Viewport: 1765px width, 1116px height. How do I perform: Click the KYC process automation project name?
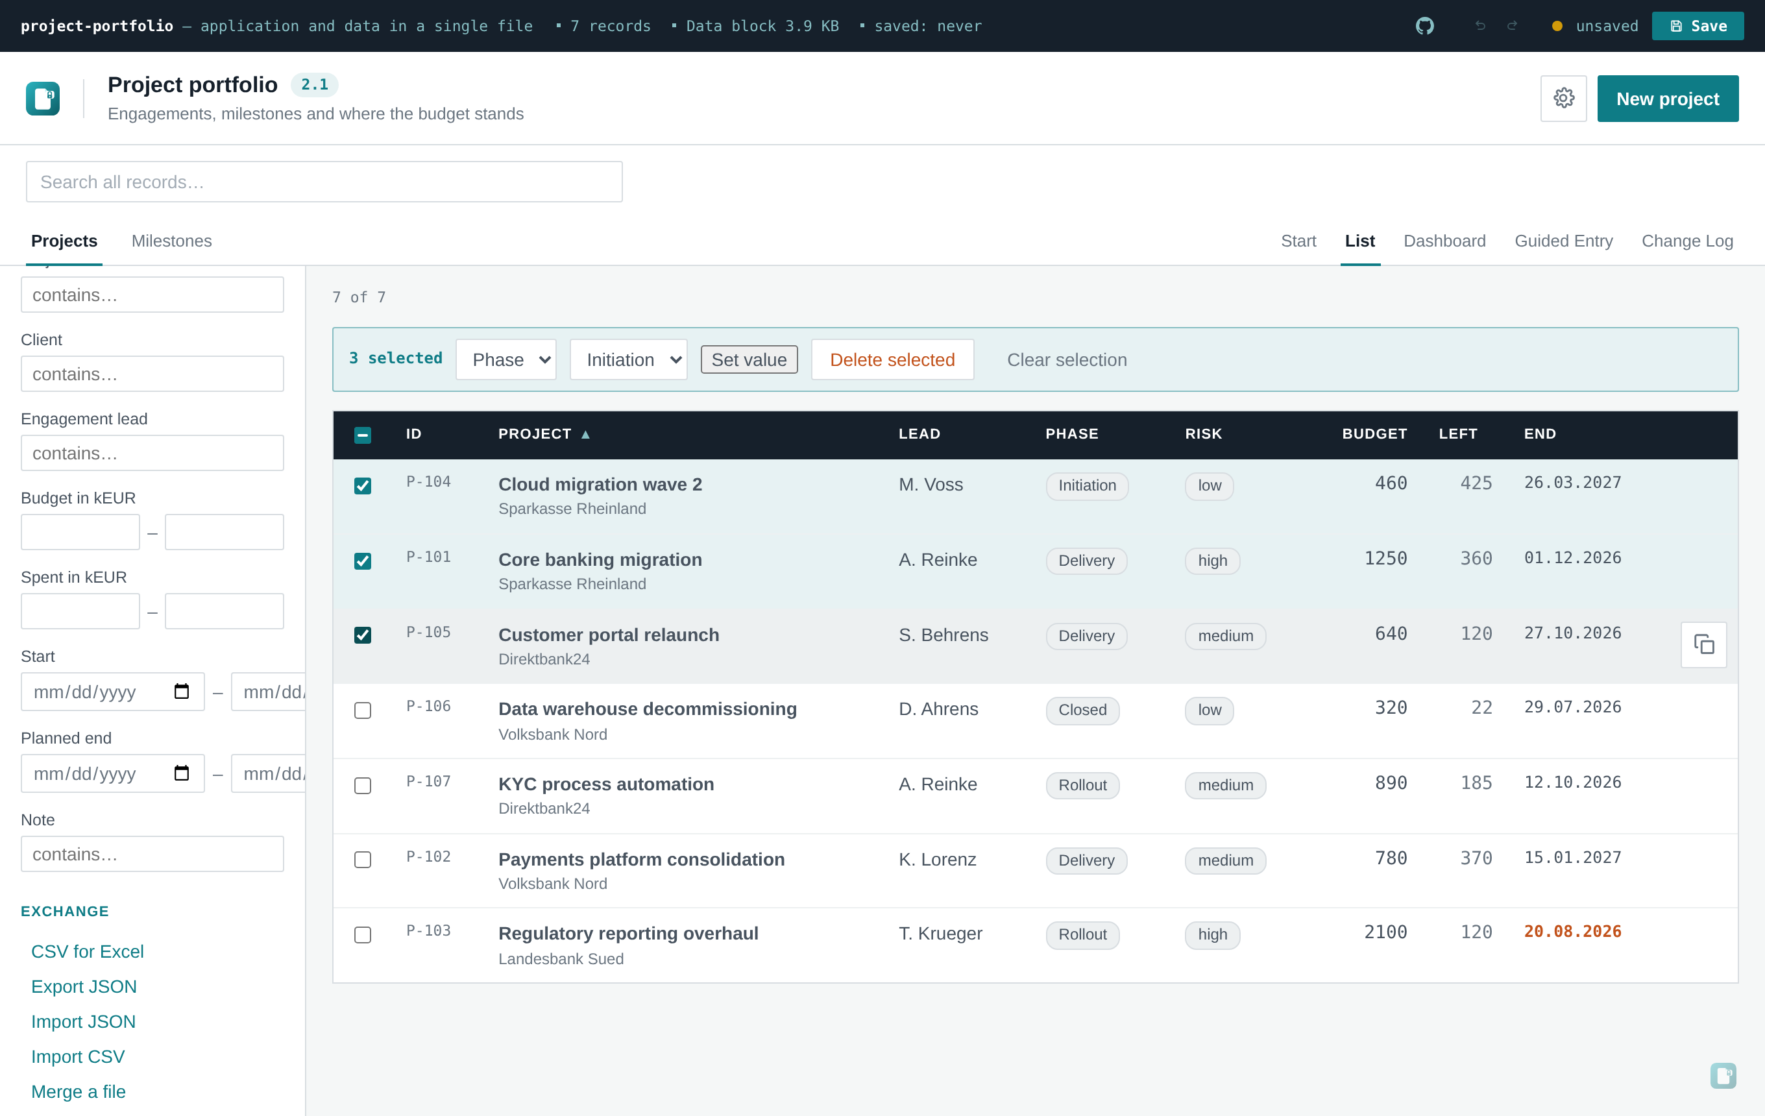pos(606,784)
